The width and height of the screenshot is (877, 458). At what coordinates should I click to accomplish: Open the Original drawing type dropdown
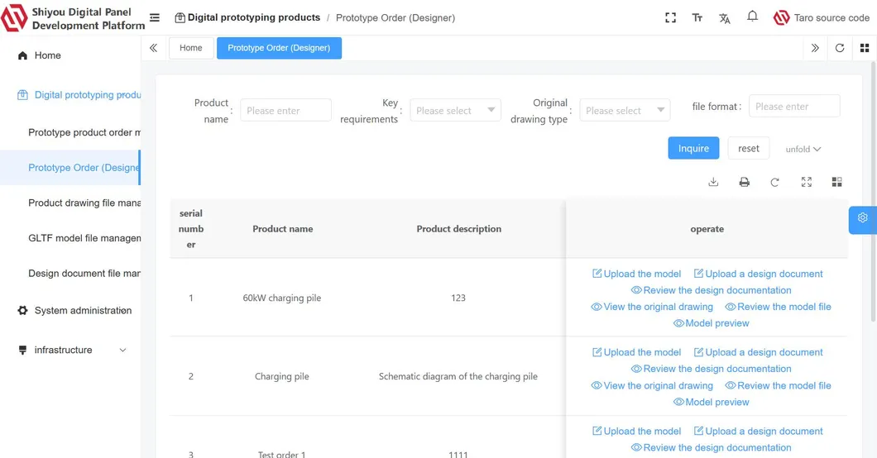pyautogui.click(x=625, y=111)
